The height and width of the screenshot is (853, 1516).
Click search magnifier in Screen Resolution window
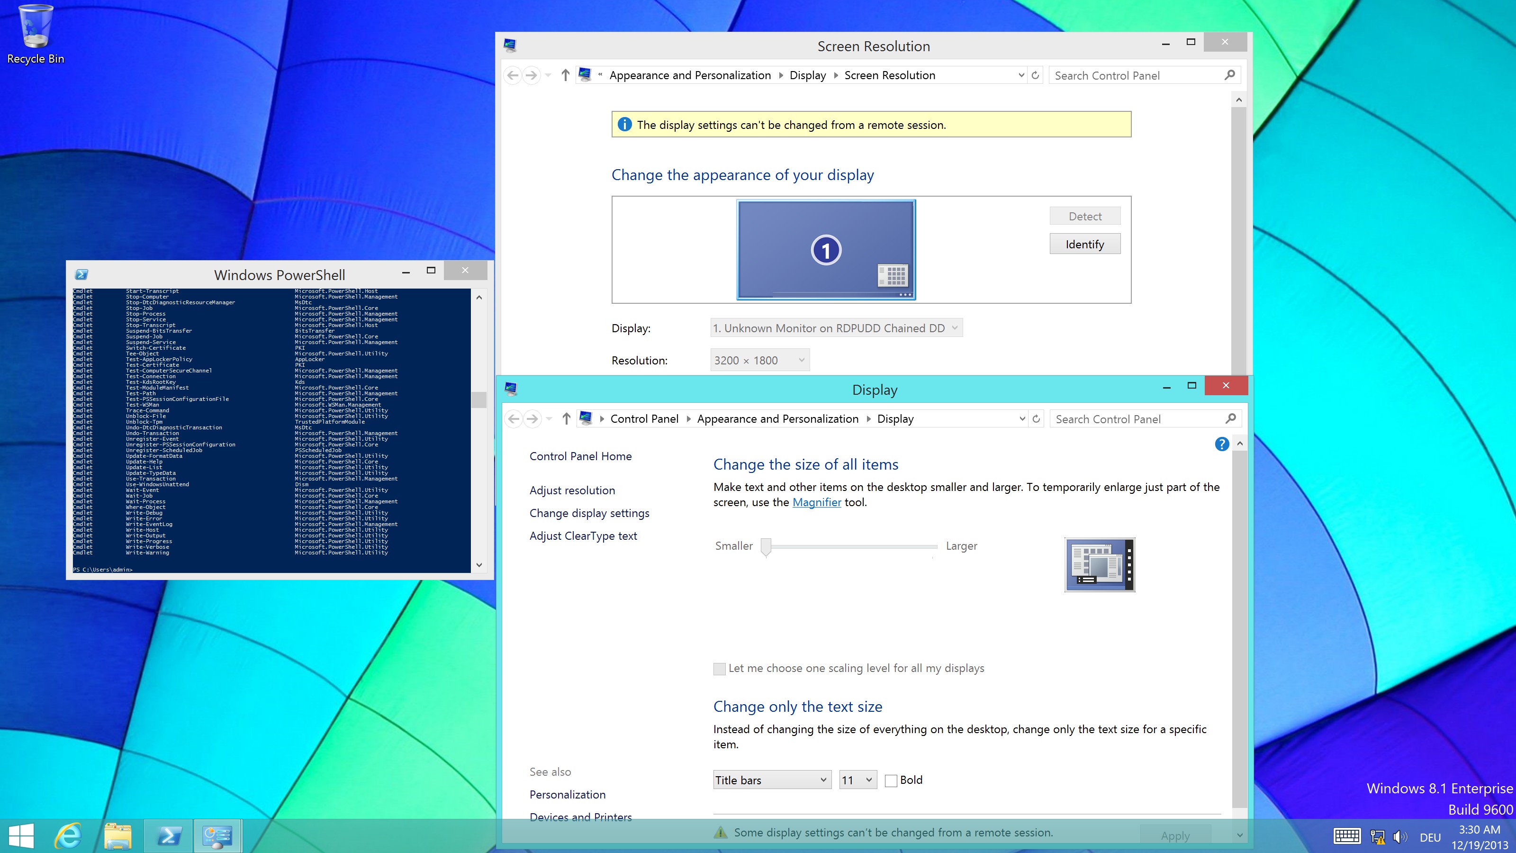pos(1229,75)
